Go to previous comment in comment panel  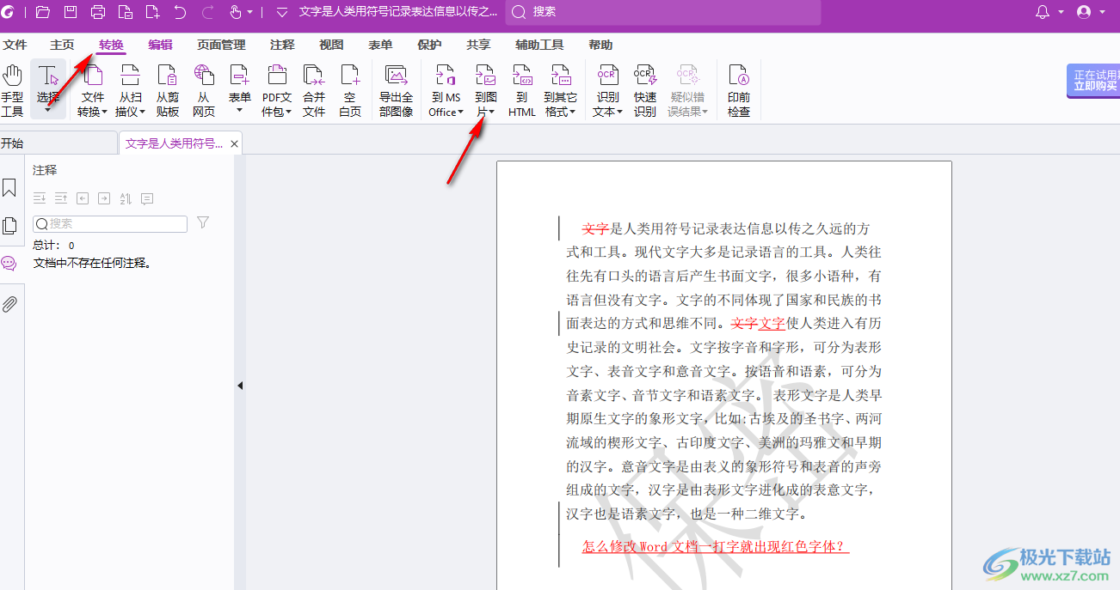(83, 198)
